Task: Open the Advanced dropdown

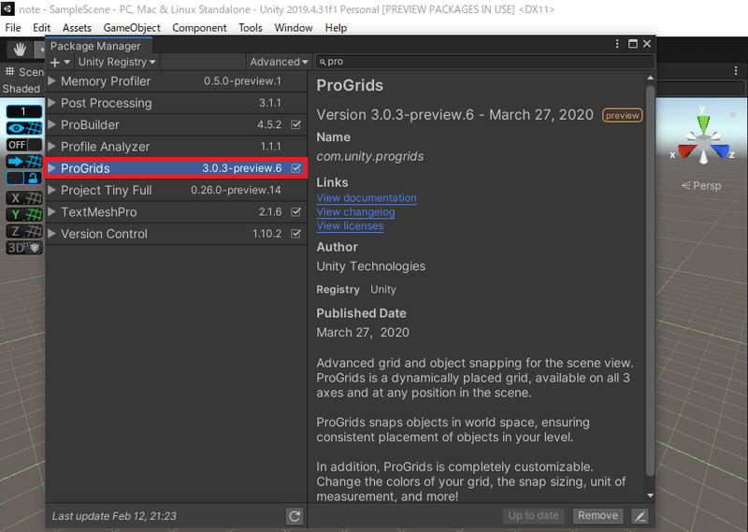Action: pos(279,62)
